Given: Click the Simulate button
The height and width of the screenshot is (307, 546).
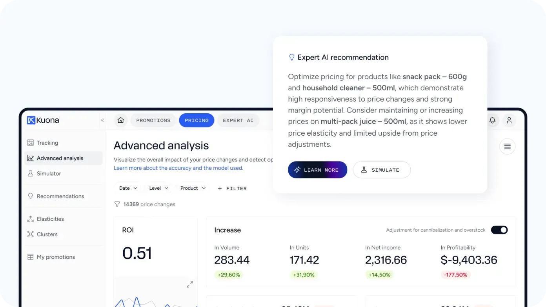Looking at the screenshot, I should (x=381, y=170).
